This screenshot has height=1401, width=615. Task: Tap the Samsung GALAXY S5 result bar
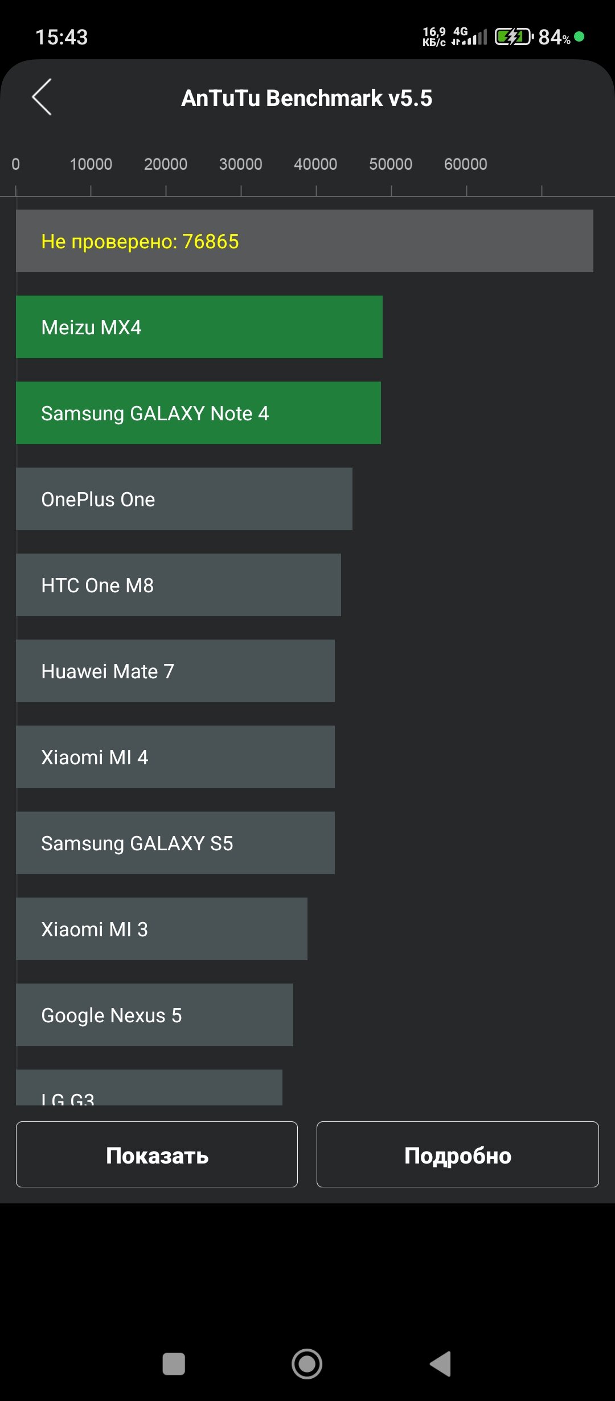click(x=175, y=843)
